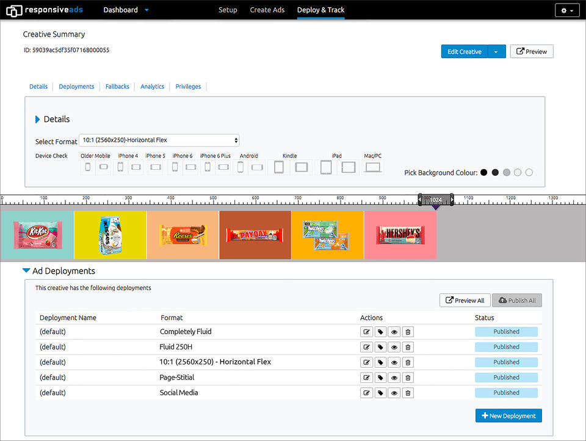
Task: Click the Publish All button
Action: click(x=517, y=301)
